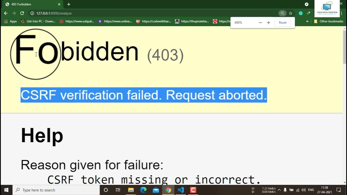Decrease zoom with the minus button
The image size is (347, 195).
coord(260,22)
